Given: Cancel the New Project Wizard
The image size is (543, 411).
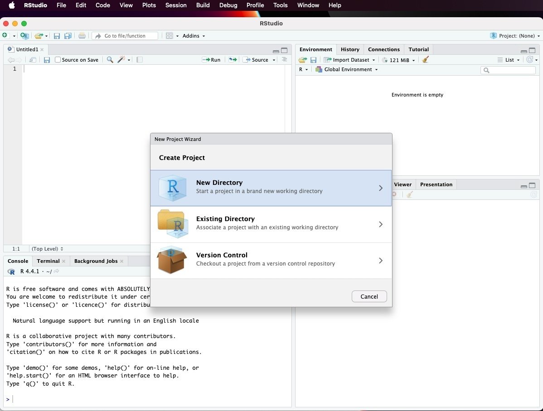Looking at the screenshot, I should [x=369, y=296].
